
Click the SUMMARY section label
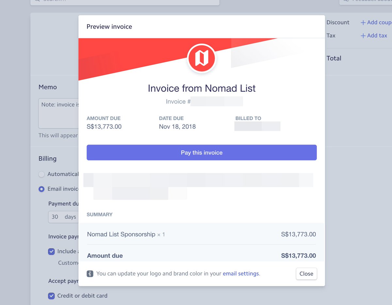coord(99,214)
